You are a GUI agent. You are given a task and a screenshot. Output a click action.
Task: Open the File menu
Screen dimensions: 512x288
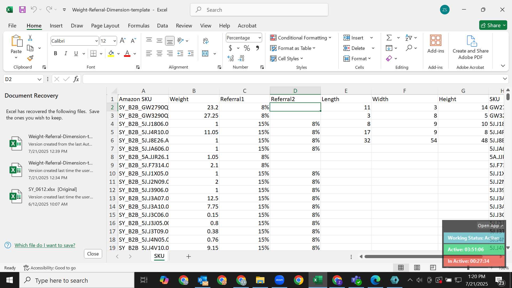[12, 26]
